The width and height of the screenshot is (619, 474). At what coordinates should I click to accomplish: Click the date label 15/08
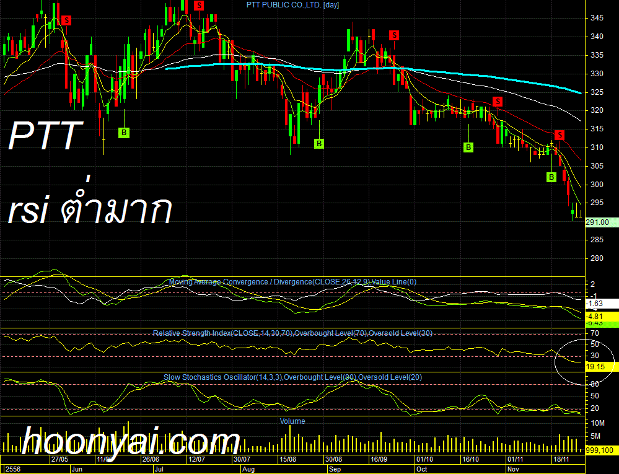(288, 459)
